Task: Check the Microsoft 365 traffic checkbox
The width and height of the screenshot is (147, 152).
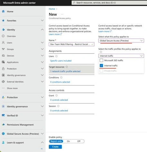Action: [101, 60]
